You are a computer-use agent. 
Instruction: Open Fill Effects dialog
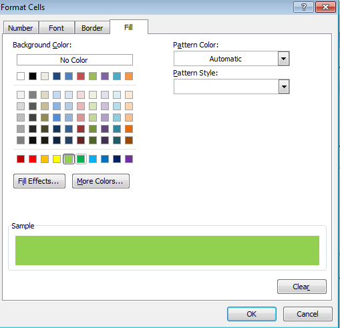tap(39, 181)
